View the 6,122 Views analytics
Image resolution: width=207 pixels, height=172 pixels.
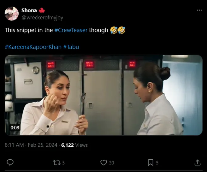(74, 145)
